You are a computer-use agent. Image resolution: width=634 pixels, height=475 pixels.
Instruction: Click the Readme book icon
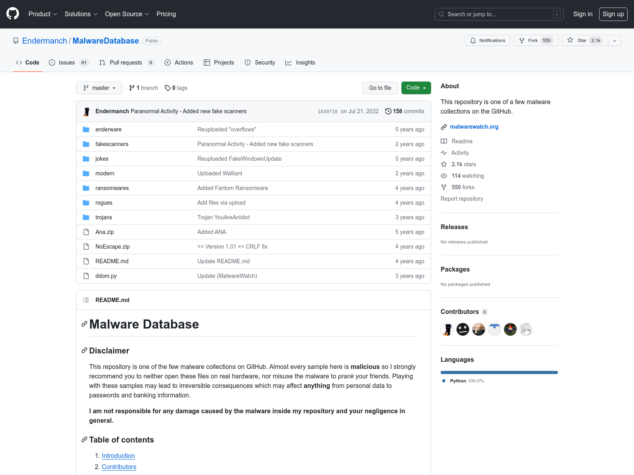(x=444, y=141)
